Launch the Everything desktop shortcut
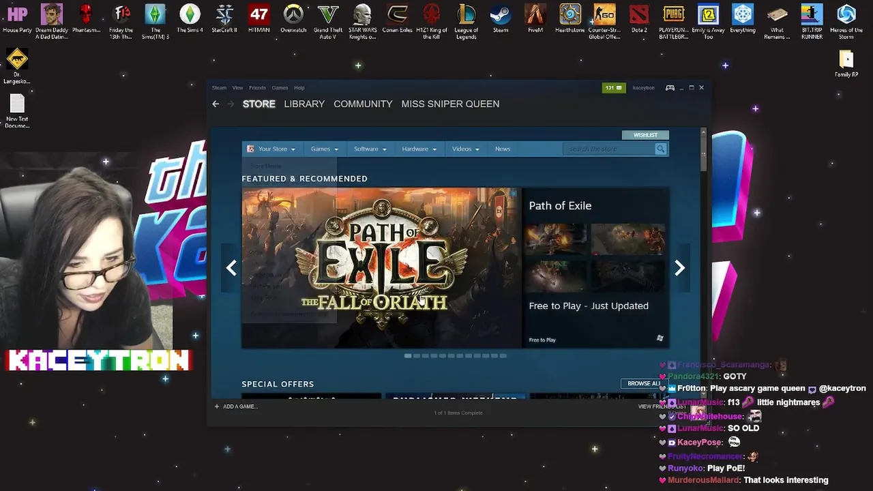 click(743, 20)
